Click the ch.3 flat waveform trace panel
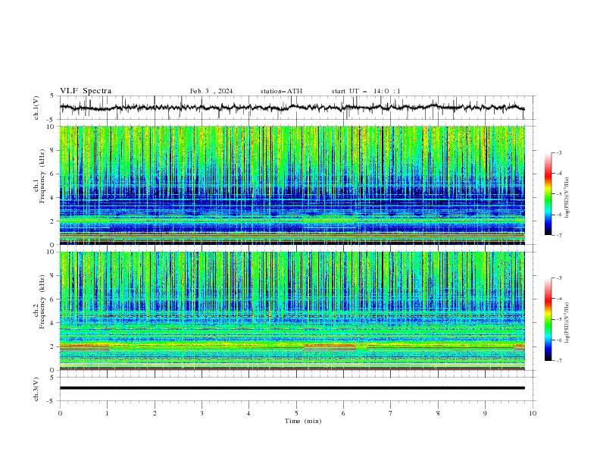Image resolution: width=600 pixels, height=464 pixels. 292,389
